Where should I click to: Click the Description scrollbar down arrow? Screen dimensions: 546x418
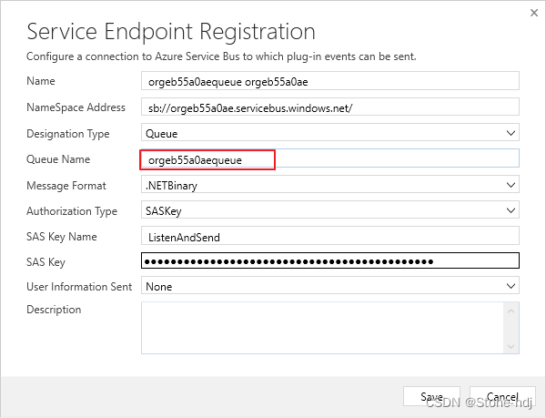(511, 346)
